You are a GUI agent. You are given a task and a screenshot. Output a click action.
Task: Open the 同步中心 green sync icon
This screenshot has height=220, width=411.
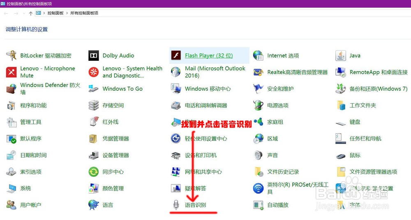click(x=94, y=172)
